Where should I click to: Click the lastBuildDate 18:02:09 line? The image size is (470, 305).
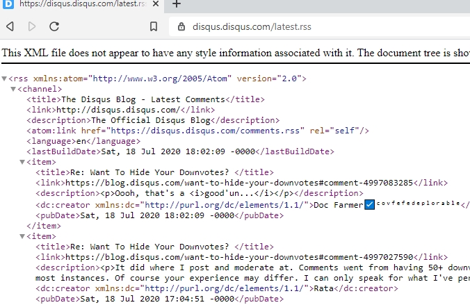coord(180,151)
